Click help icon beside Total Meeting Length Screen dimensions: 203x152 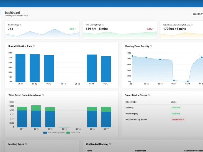coord(103,25)
